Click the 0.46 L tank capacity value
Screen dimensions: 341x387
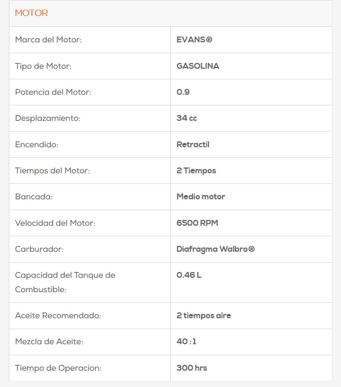189,275
